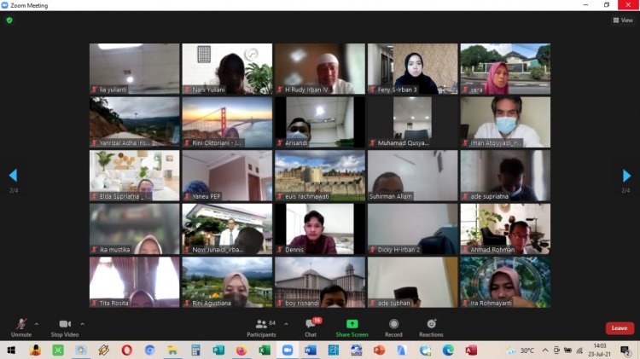Stop Video camera toggle
Viewport: 640px width, 359px height.
tap(65, 328)
